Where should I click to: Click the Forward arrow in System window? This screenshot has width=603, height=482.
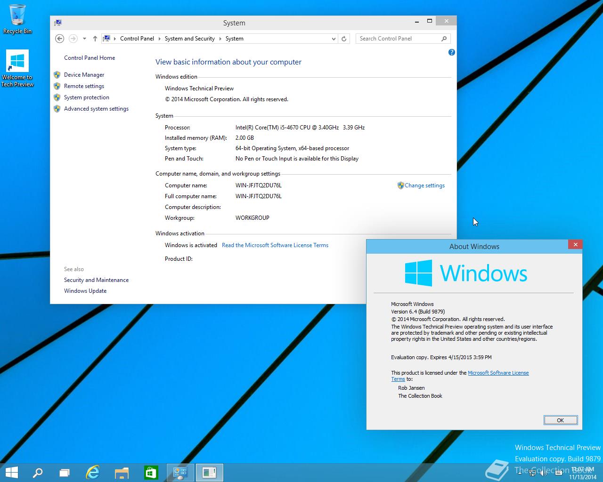pyautogui.click(x=73, y=39)
